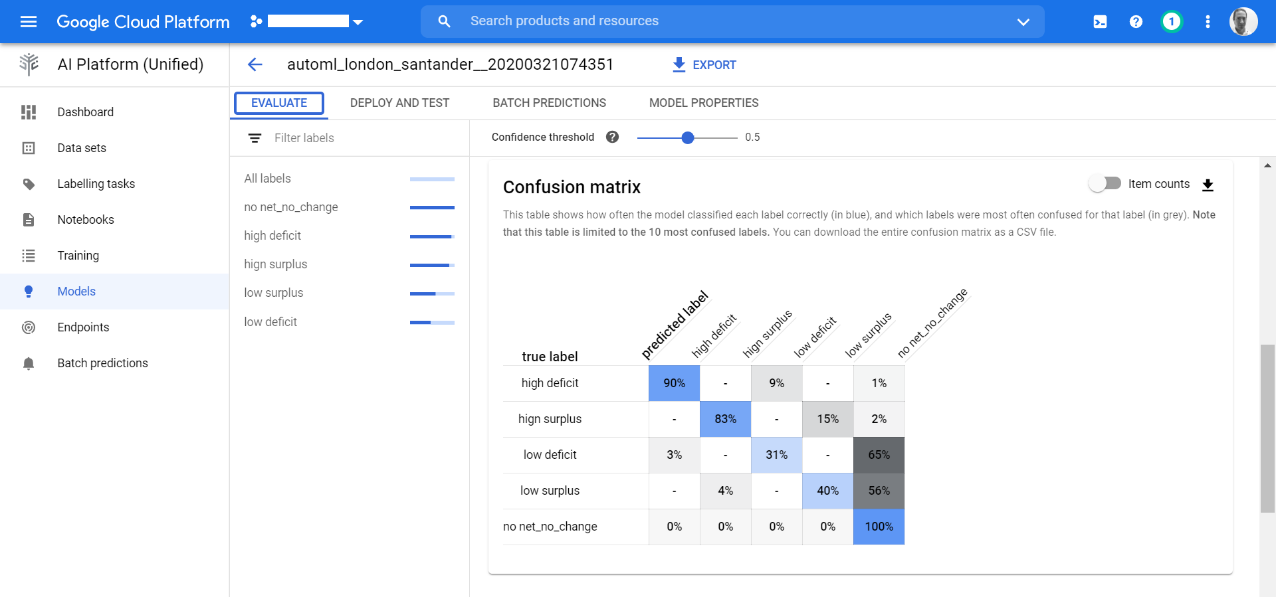Expand the project selector dropdown

(x=358, y=22)
